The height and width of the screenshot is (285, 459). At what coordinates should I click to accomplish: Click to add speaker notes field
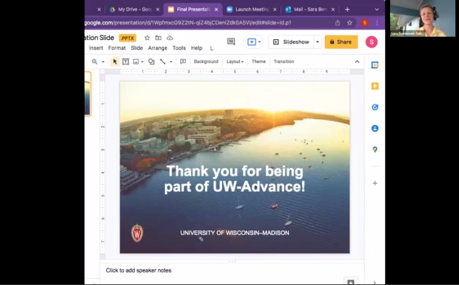(x=138, y=270)
